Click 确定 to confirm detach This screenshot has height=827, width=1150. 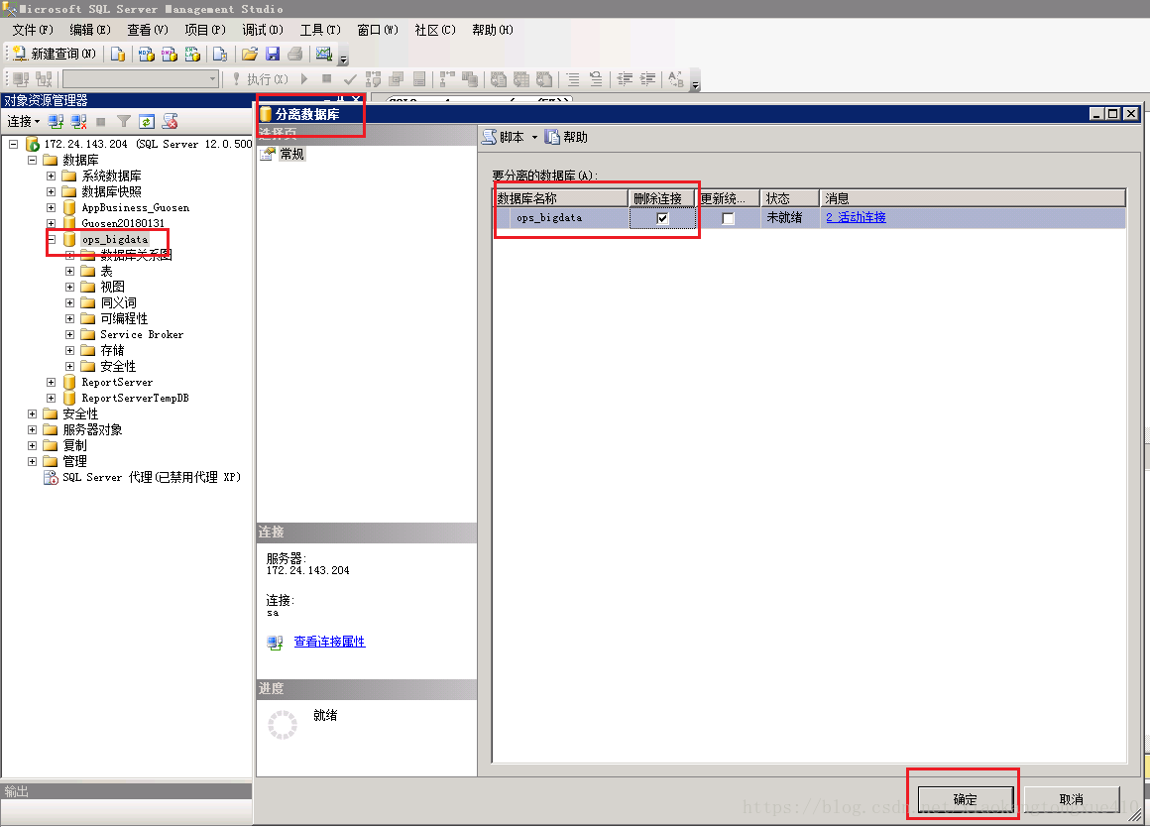point(966,799)
